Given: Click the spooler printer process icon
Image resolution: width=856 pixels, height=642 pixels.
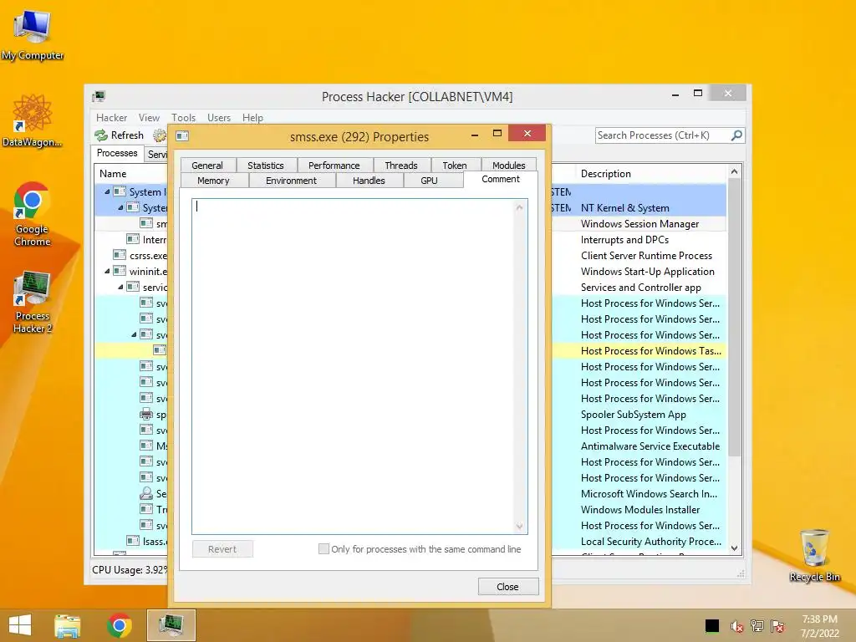Looking at the screenshot, I should 145,415.
